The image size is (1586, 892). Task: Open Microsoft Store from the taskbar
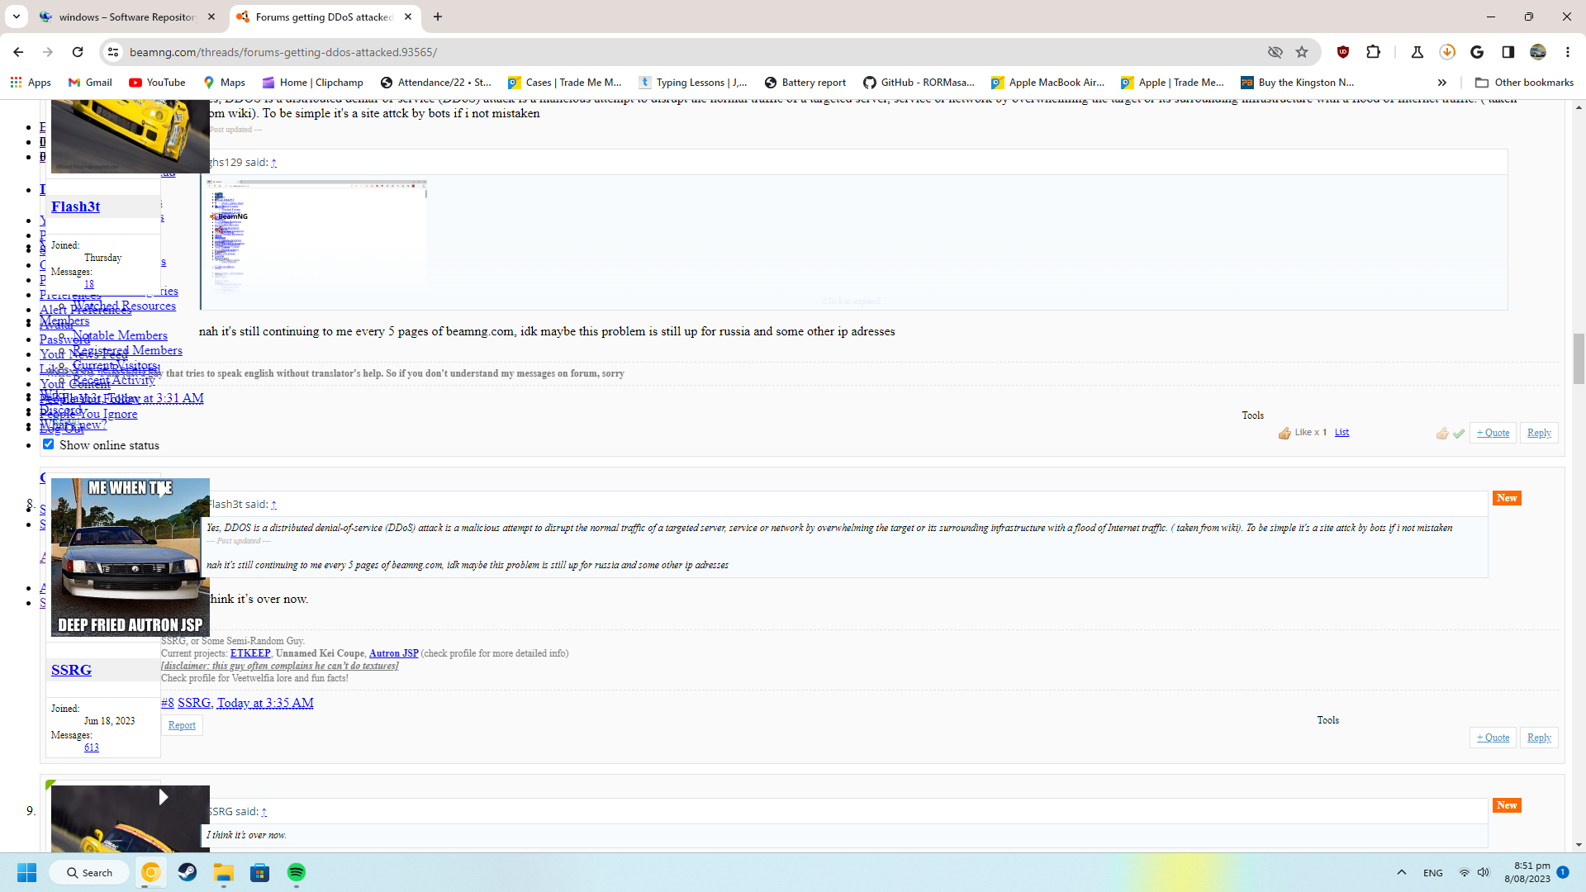(260, 872)
